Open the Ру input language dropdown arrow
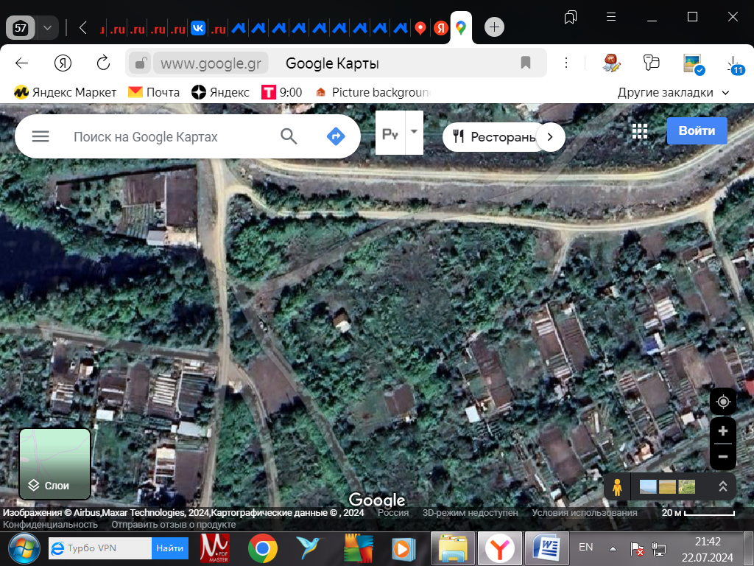 click(x=414, y=133)
